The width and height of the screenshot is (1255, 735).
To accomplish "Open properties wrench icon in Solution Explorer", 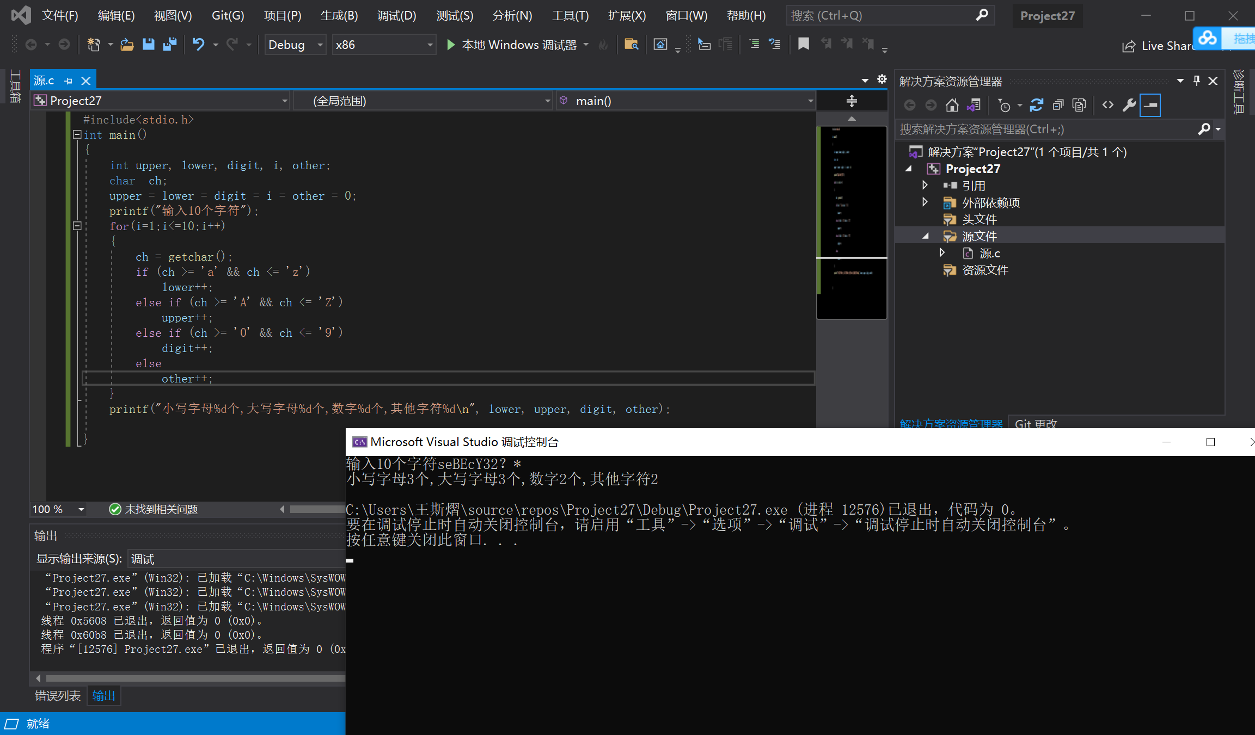I will tap(1129, 105).
